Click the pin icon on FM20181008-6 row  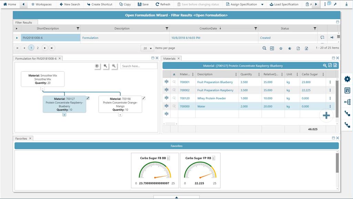[332, 37]
